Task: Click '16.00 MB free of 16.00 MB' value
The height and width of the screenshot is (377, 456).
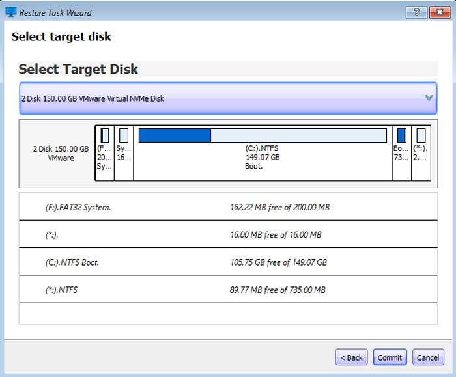Action: (276, 235)
